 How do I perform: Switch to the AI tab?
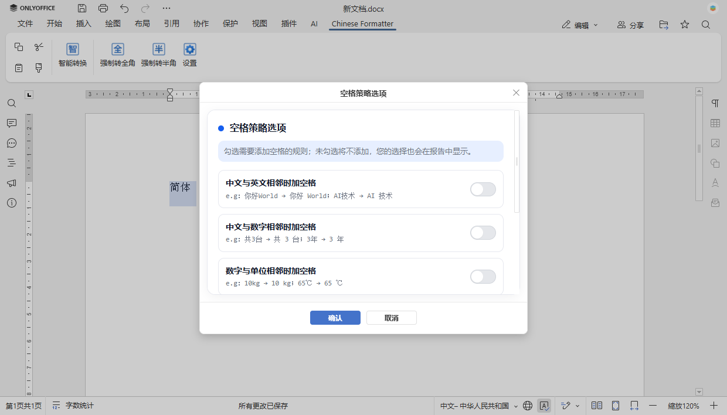tap(314, 24)
